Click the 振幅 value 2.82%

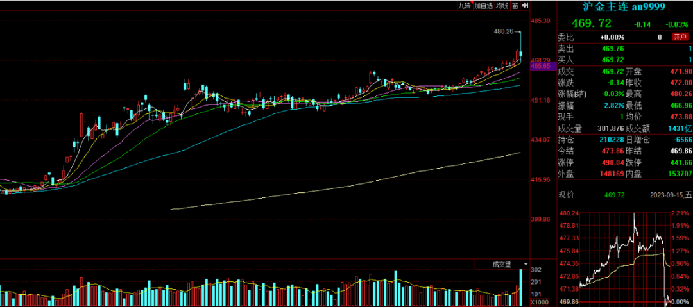(x=614, y=106)
